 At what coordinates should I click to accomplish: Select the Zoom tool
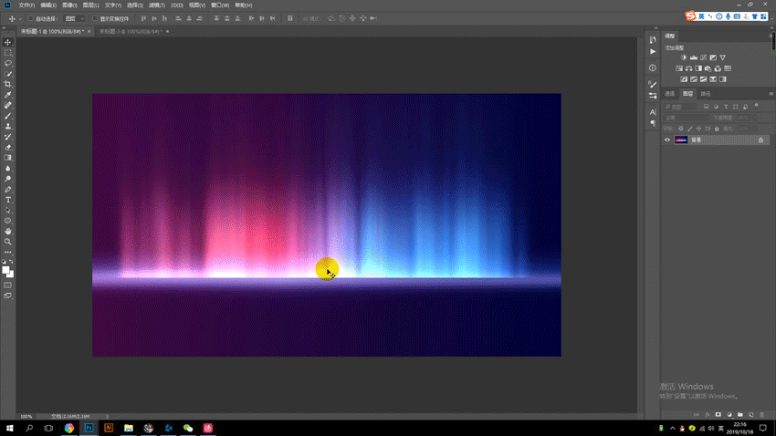pos(8,242)
